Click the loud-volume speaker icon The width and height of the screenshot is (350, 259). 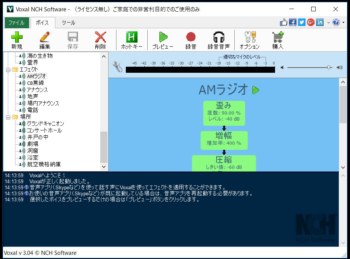pos(339,67)
